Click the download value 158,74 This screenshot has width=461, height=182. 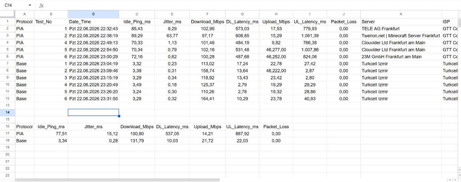click(x=207, y=71)
